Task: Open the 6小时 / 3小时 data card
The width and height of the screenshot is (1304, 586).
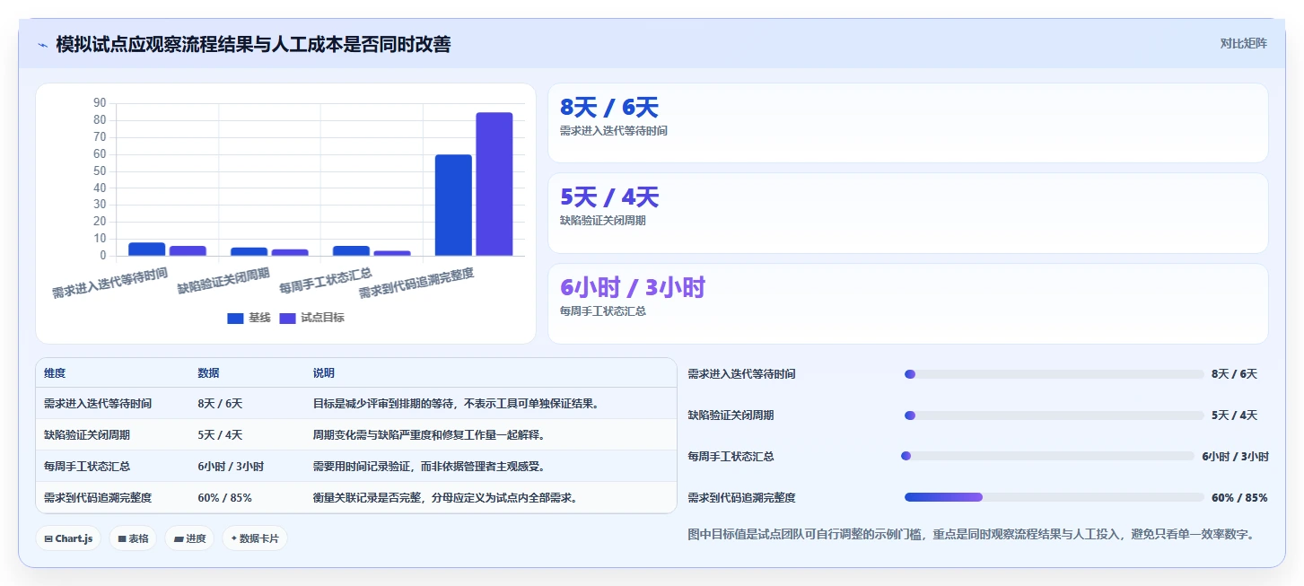Action: pos(907,303)
